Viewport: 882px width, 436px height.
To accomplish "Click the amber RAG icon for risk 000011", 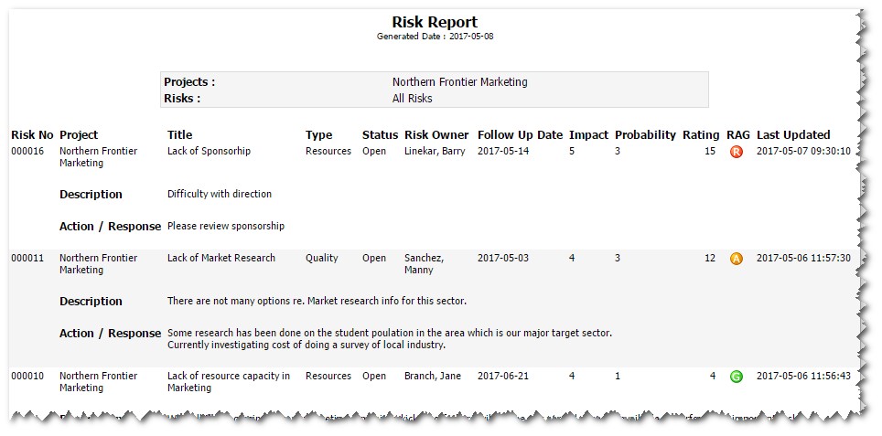I will (x=736, y=259).
